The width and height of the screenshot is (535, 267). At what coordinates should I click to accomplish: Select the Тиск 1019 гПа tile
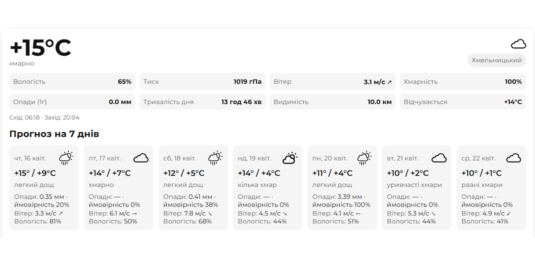tap(202, 81)
